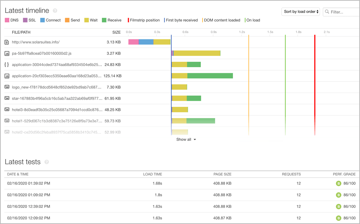Select the 02/16/2020 01:09:02 PM test row

(x=29, y=195)
